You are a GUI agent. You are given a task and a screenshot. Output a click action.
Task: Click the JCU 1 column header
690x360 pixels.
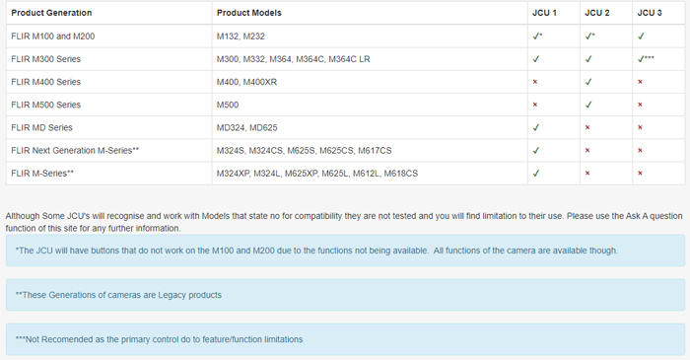pos(554,13)
